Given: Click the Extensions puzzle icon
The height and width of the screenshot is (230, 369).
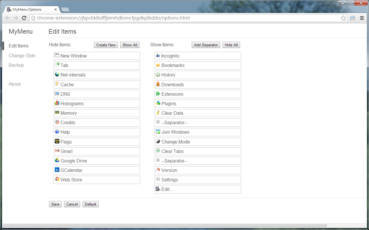Looking at the screenshot, I should pos(158,94).
